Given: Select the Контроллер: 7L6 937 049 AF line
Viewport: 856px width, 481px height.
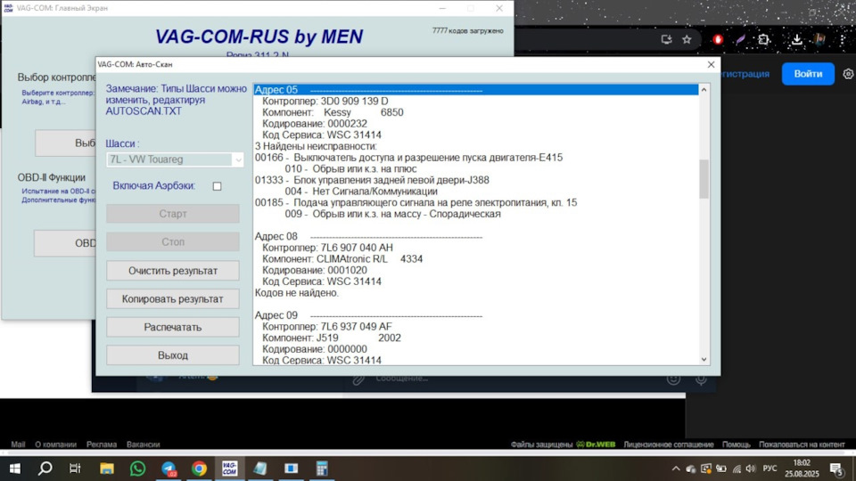Looking at the screenshot, I should pyautogui.click(x=327, y=327).
